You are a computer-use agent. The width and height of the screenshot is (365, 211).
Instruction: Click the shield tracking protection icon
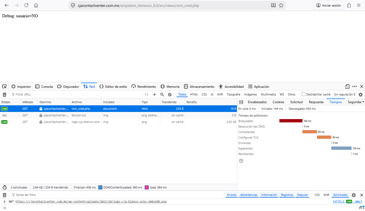(73, 5)
